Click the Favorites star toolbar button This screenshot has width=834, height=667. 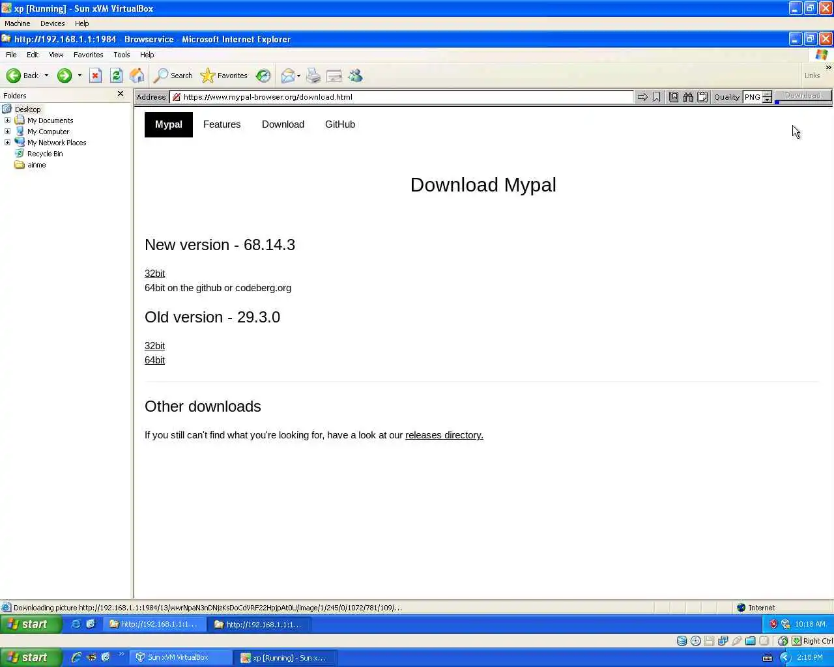(x=224, y=76)
